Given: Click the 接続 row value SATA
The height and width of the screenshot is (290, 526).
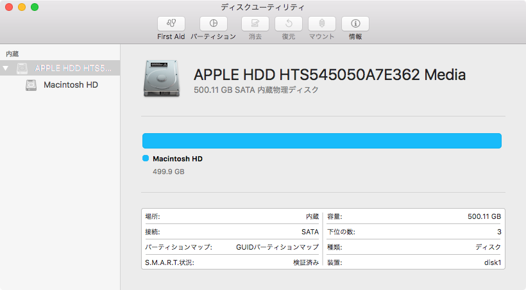Looking at the screenshot, I should tap(310, 232).
